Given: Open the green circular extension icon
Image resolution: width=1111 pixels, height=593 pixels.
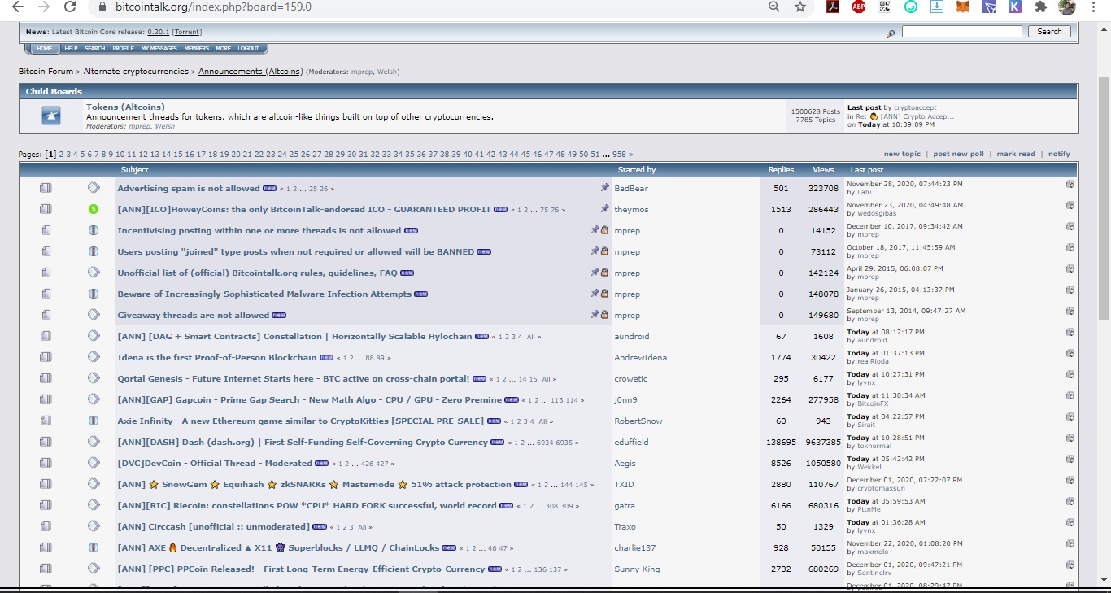Looking at the screenshot, I should pyautogui.click(x=911, y=7).
